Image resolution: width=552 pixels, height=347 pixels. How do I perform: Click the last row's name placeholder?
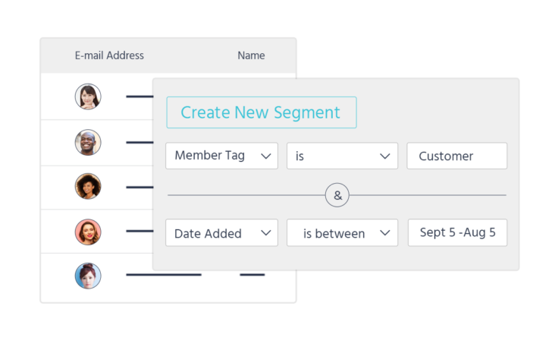pyautogui.click(x=252, y=275)
